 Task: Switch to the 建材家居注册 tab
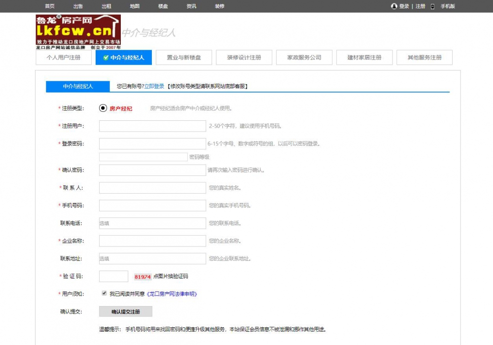364,58
